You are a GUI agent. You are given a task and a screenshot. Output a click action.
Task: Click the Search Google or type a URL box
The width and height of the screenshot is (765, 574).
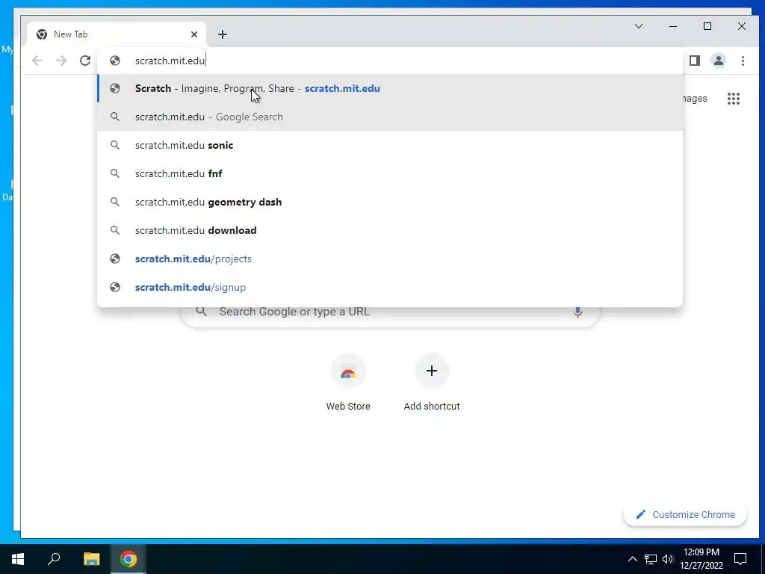tap(390, 312)
